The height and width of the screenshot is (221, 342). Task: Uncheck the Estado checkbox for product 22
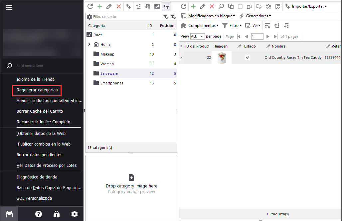click(247, 57)
